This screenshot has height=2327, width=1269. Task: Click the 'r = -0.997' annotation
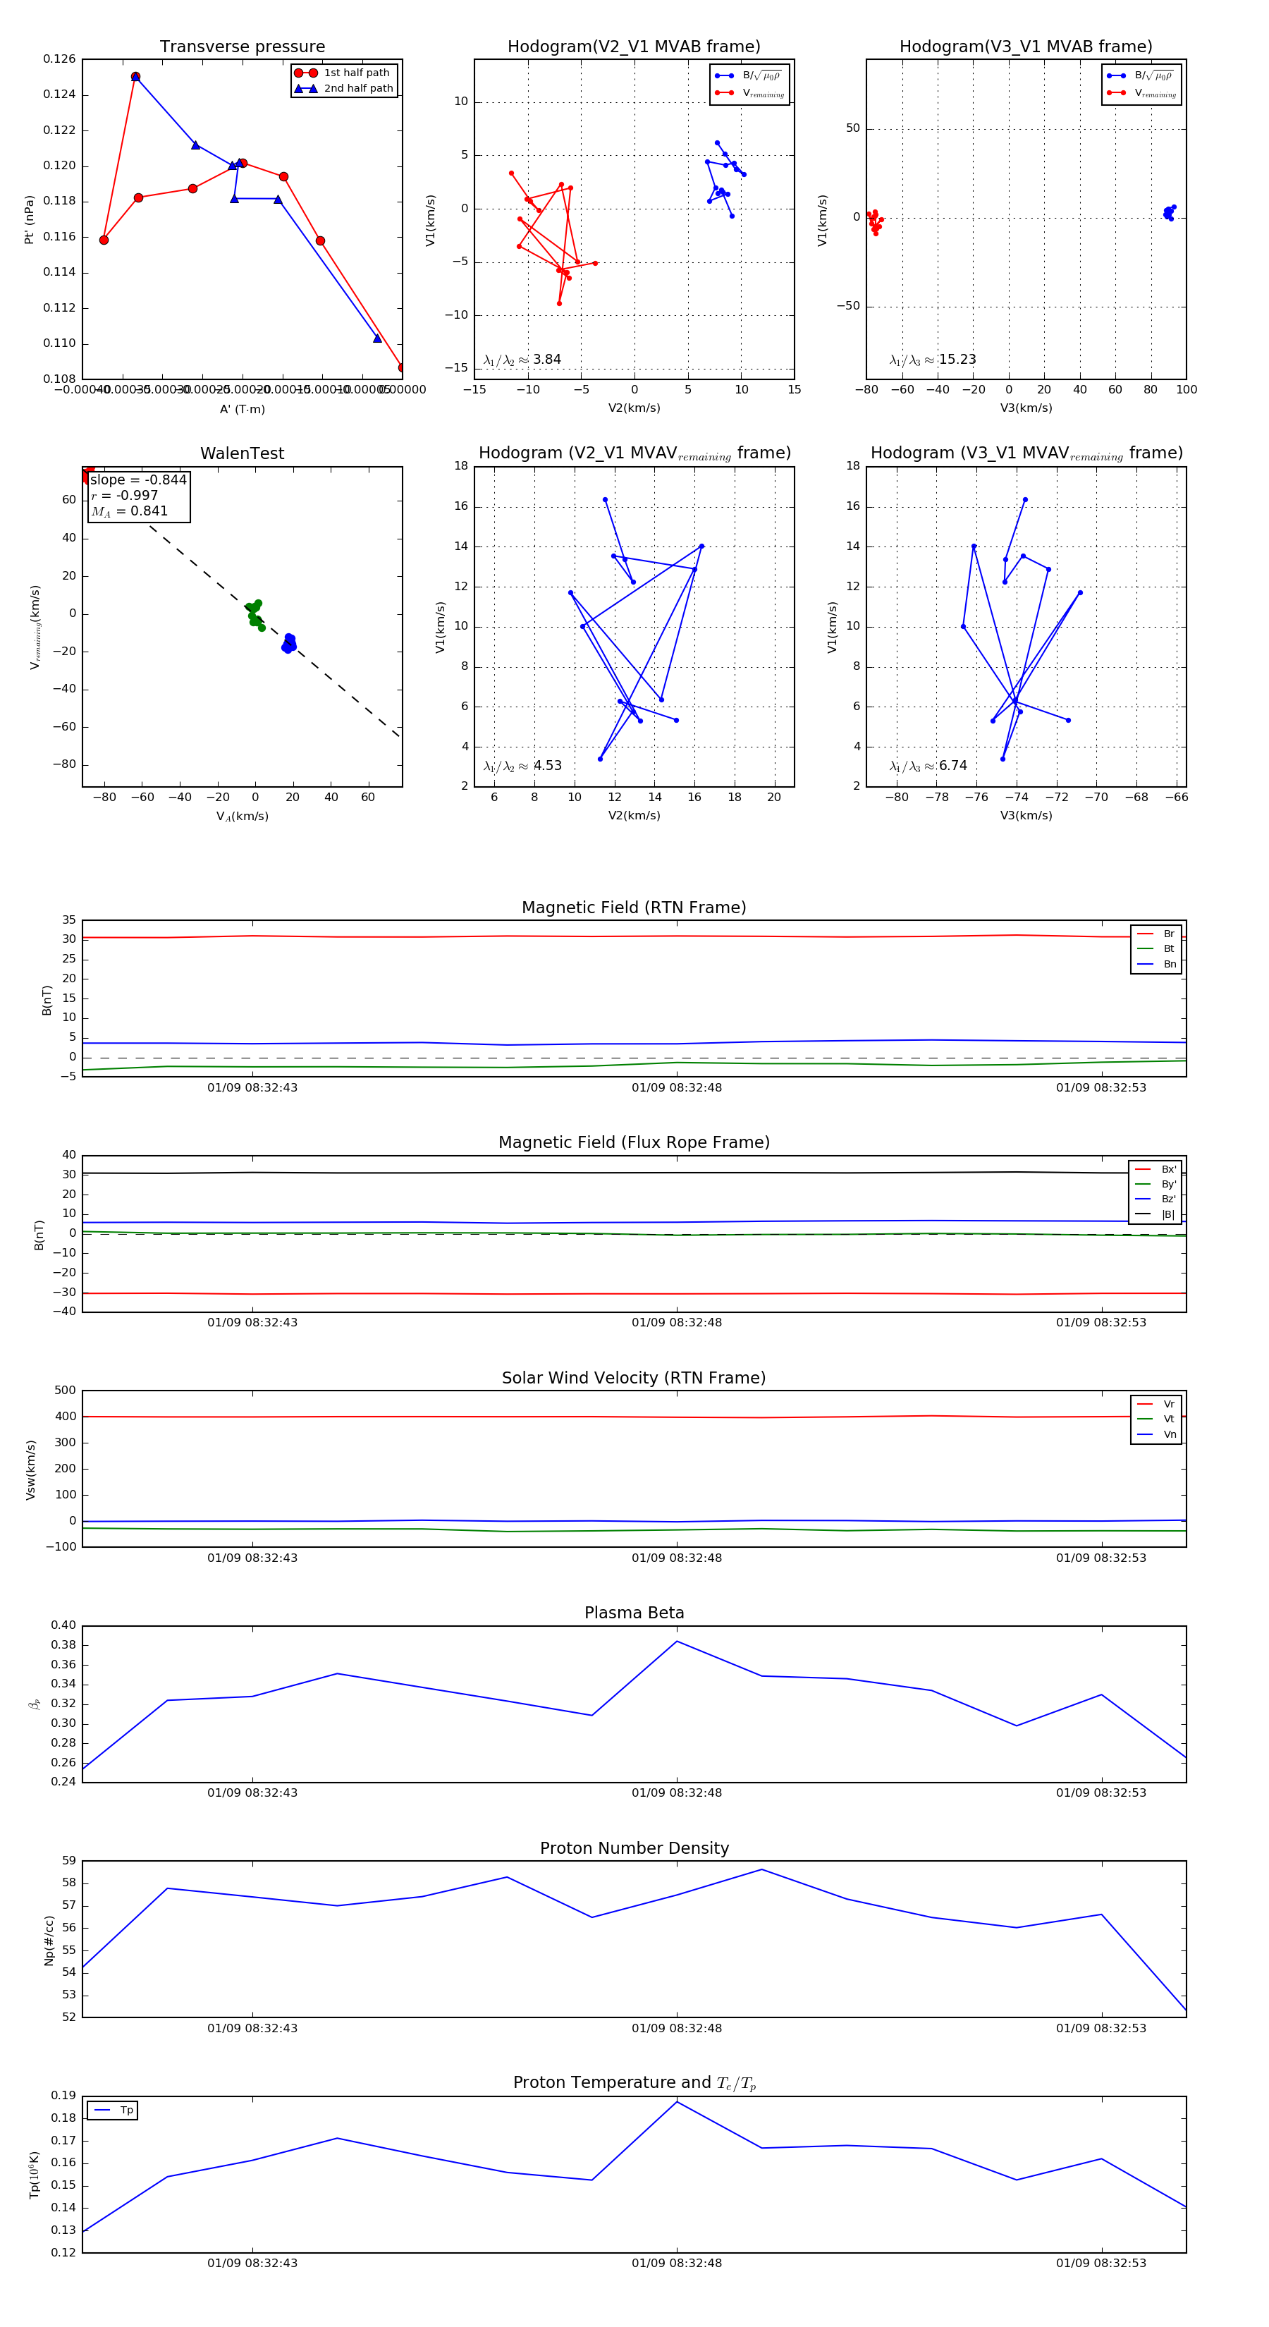[x=125, y=495]
